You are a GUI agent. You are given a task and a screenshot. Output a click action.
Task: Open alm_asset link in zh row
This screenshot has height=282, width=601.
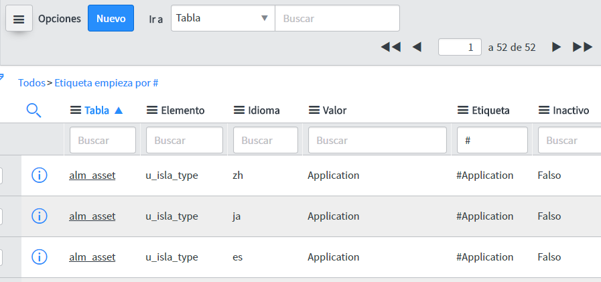click(x=92, y=175)
